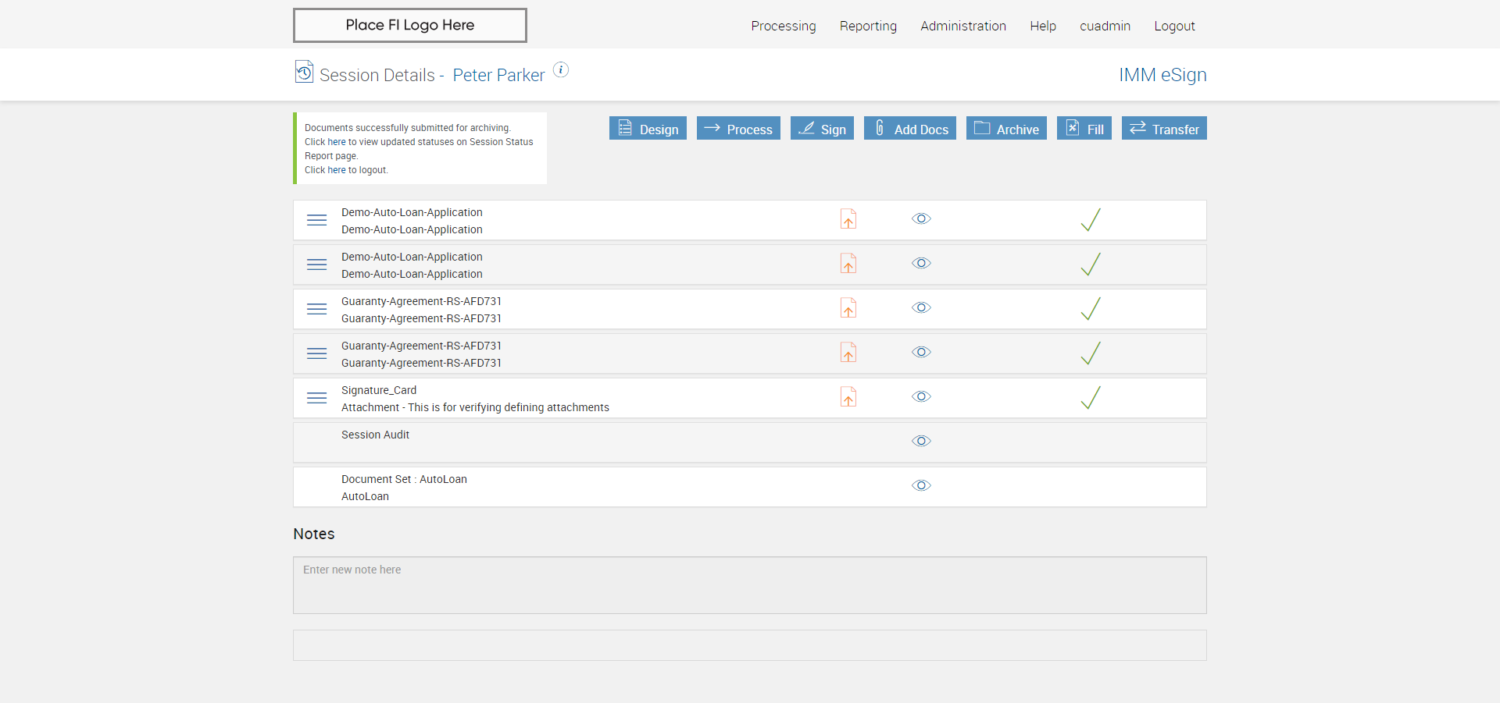The height and width of the screenshot is (703, 1500).
Task: Click the info icon beside Peter Parker
Action: pyautogui.click(x=561, y=70)
